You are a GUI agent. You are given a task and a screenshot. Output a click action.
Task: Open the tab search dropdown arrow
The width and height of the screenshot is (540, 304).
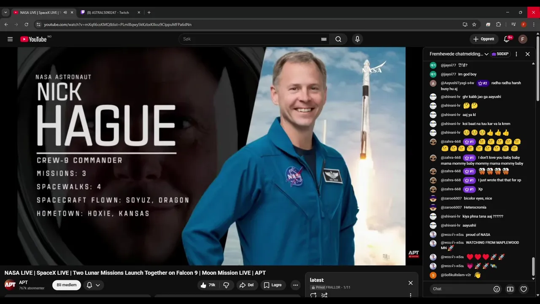[5, 13]
